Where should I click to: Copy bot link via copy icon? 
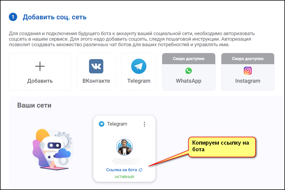[140, 170]
